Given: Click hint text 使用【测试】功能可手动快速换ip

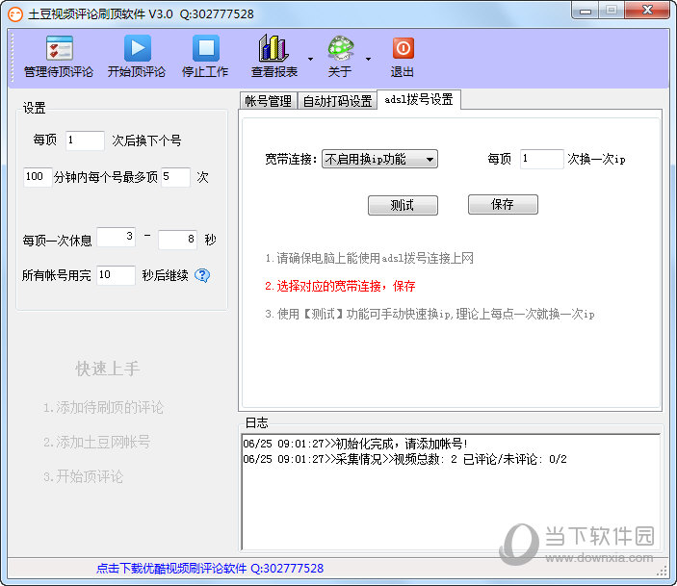Looking at the screenshot, I should [x=430, y=314].
